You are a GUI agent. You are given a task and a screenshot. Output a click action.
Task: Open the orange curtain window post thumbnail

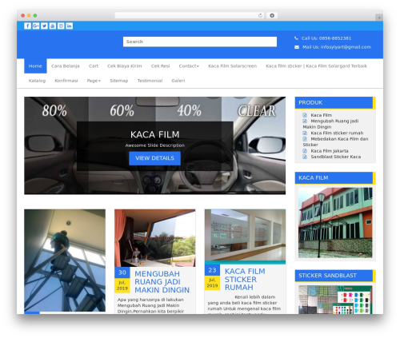pyautogui.click(x=155, y=238)
